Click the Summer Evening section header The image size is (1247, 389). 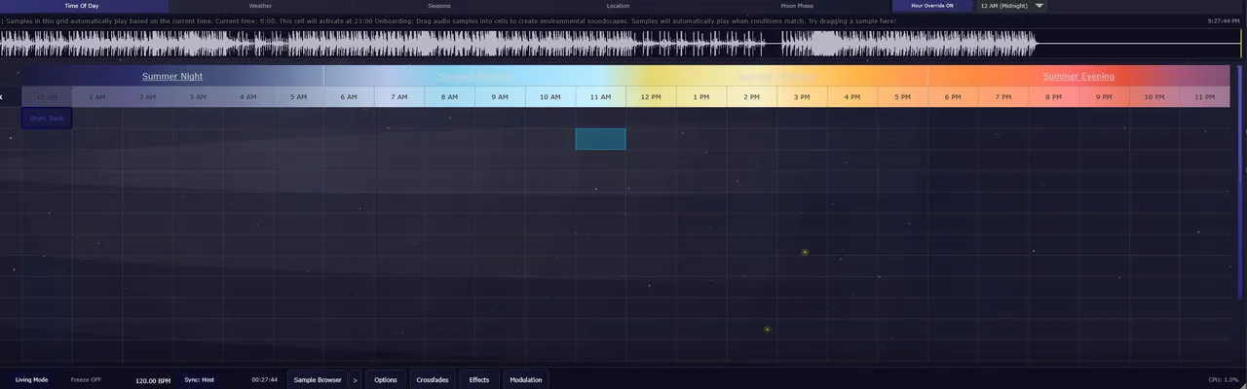(x=1078, y=76)
